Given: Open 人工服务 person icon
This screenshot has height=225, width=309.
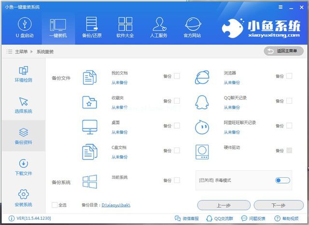Looking at the screenshot, I should pyautogui.click(x=159, y=24).
